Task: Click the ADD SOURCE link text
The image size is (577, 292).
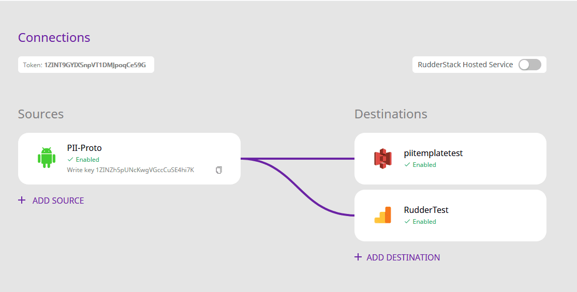Action: click(58, 201)
